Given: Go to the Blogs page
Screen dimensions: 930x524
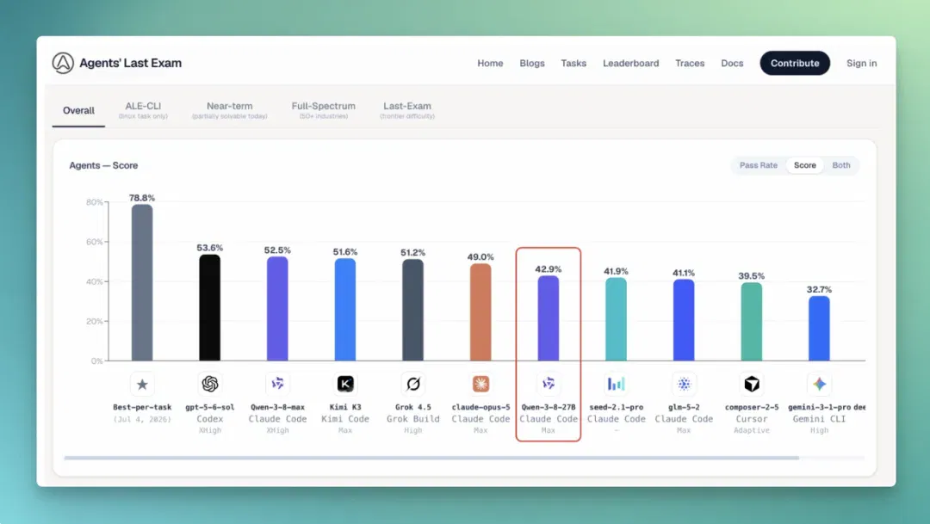Looking at the screenshot, I should coord(532,64).
